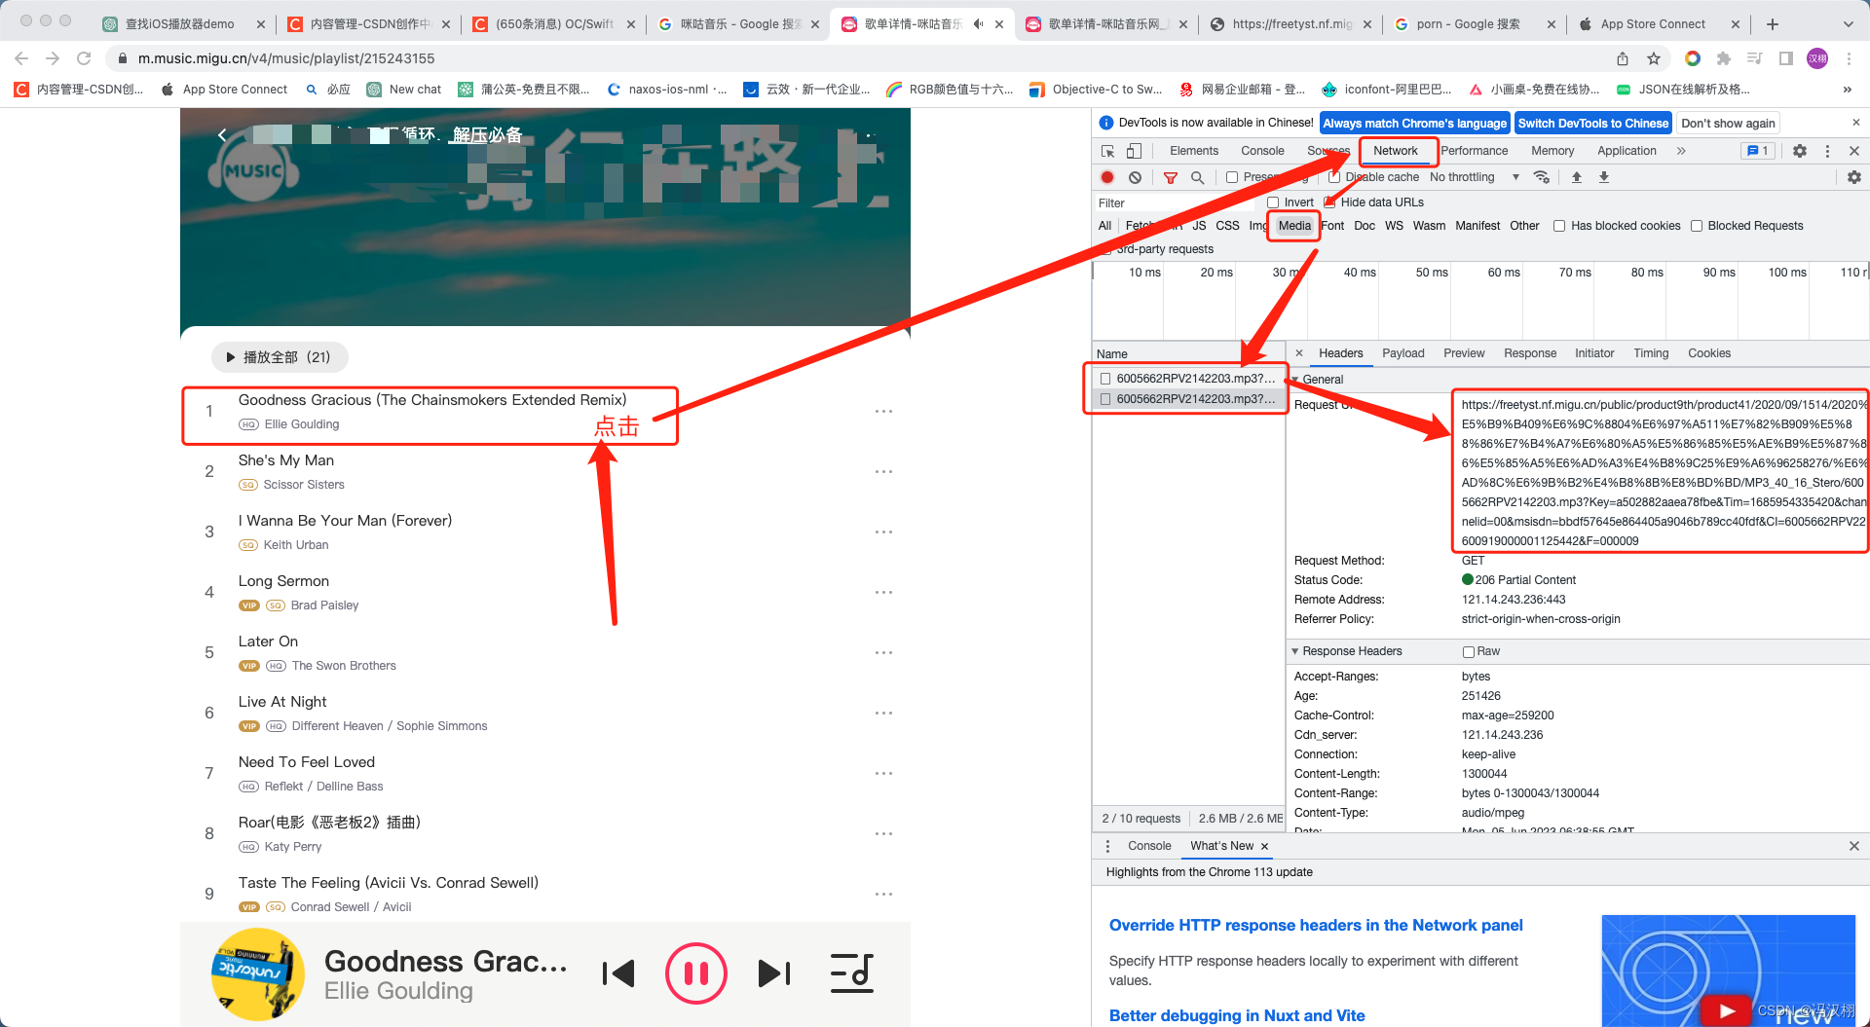The height and width of the screenshot is (1027, 1870).
Task: Toggle the Raw response headers checkbox
Action: coord(1469,651)
